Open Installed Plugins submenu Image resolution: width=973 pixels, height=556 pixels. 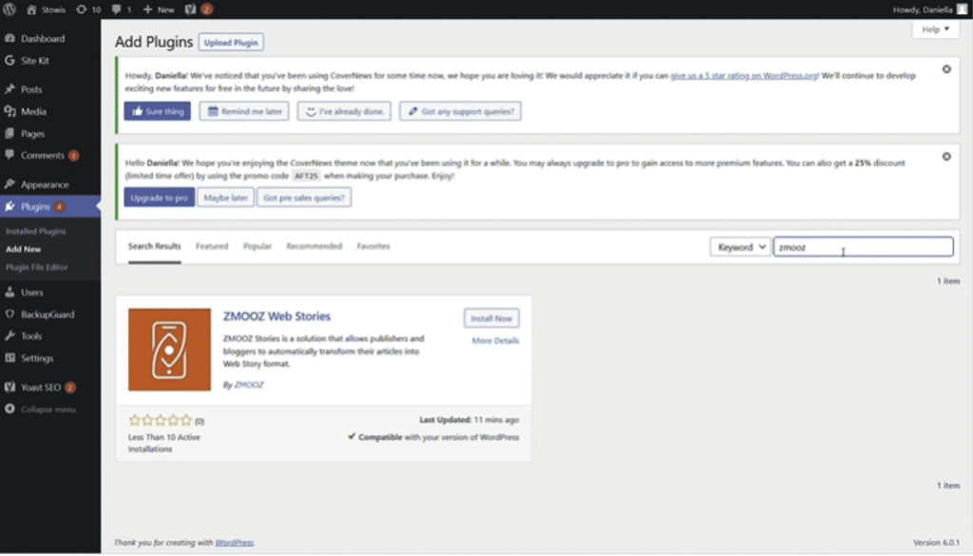pyautogui.click(x=35, y=231)
